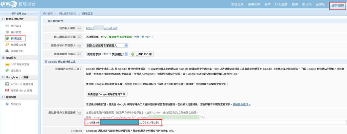Click HELP icon next to 瀏覽器網址列圖示

(80, 54)
